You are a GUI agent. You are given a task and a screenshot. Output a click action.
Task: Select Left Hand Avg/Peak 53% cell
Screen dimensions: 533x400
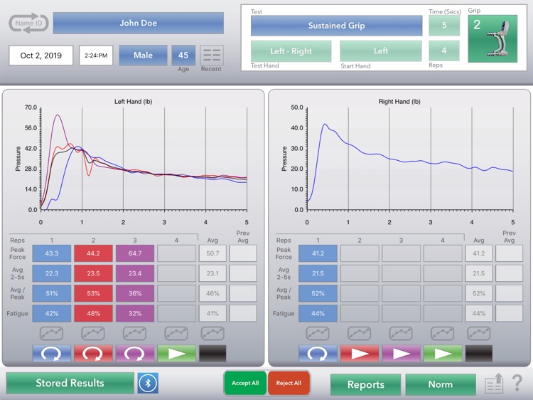93,293
